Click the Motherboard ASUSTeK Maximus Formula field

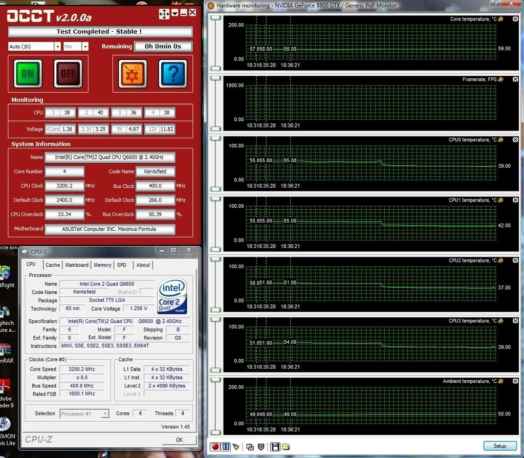110,229
